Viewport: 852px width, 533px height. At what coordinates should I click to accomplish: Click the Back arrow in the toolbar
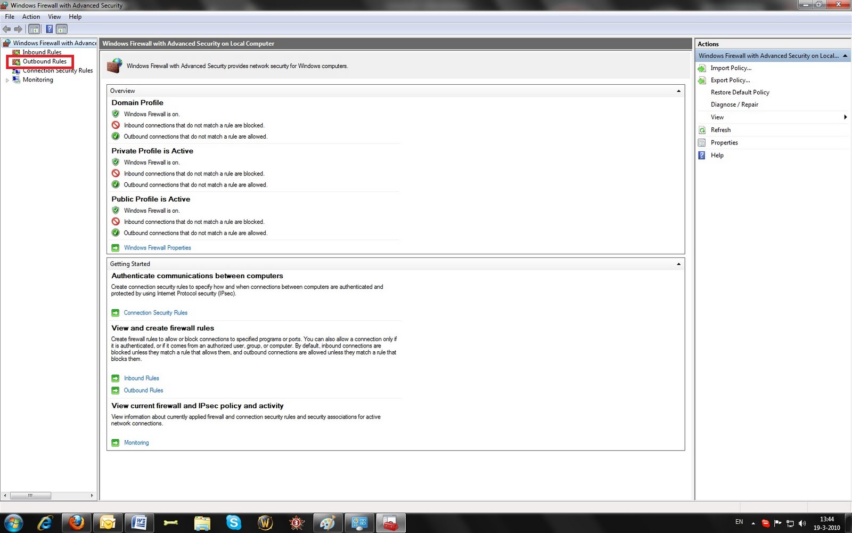point(7,29)
